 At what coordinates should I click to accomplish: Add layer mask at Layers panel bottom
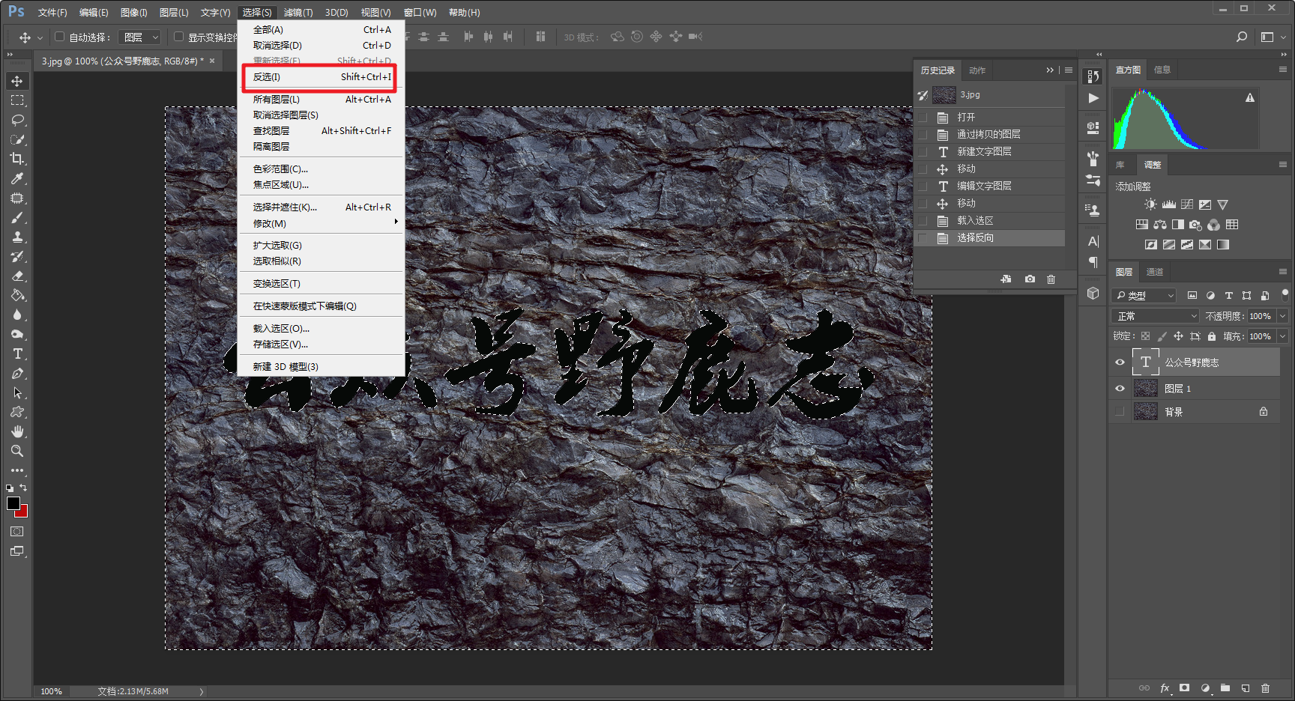coord(1184,688)
